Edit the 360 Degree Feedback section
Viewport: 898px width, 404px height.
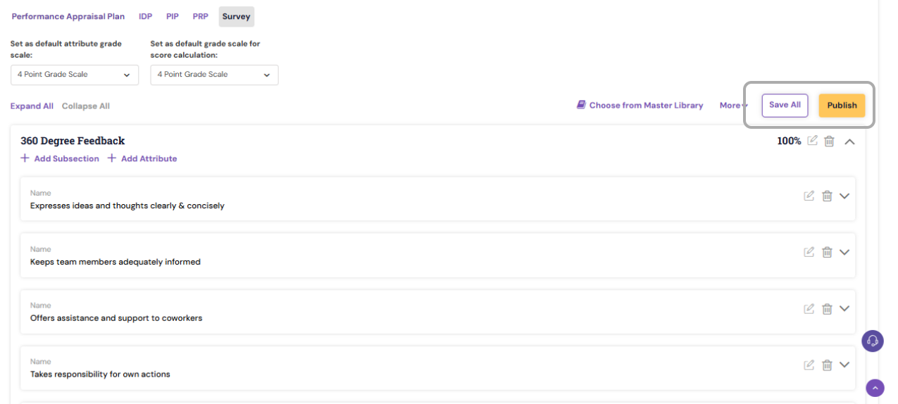click(813, 141)
